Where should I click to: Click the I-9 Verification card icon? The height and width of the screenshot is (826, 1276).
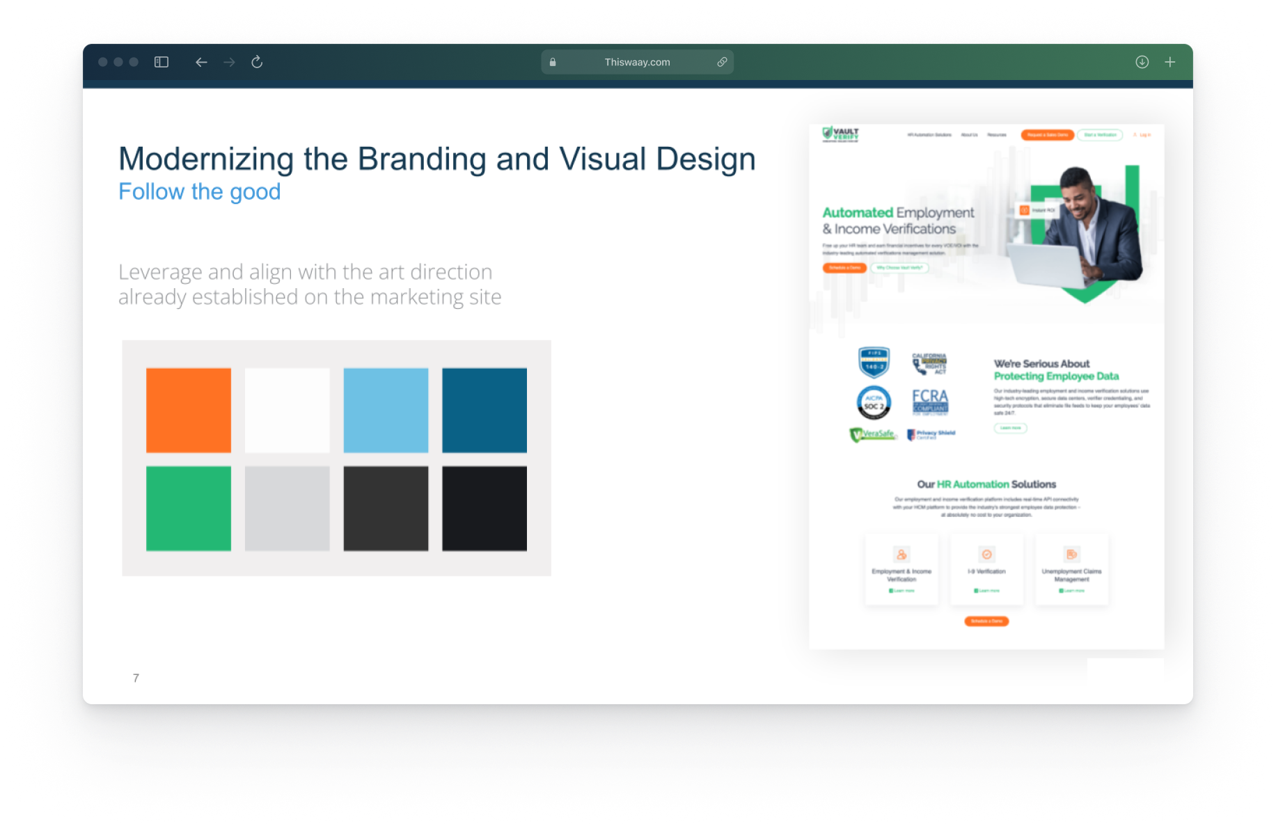point(986,555)
